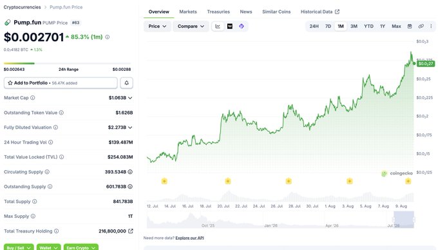Open the calendar date range picker
Viewport: 438px width, 250px height.
tap(410, 26)
